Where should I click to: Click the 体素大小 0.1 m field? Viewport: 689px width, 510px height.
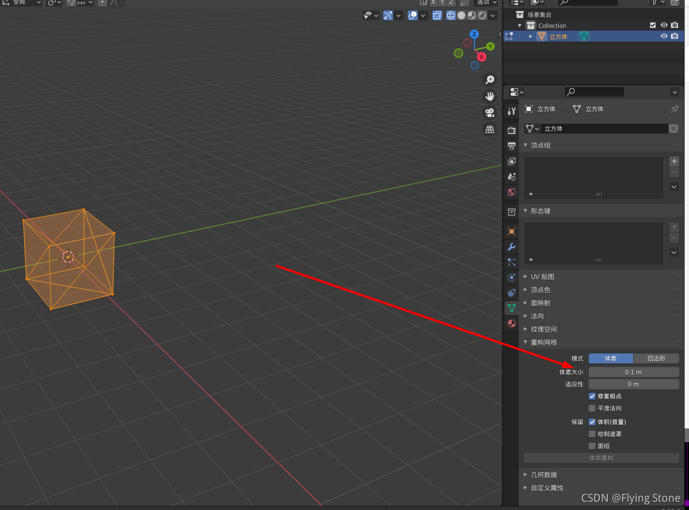coord(634,372)
